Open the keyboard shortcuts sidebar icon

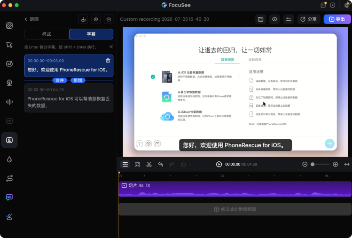coord(9,121)
